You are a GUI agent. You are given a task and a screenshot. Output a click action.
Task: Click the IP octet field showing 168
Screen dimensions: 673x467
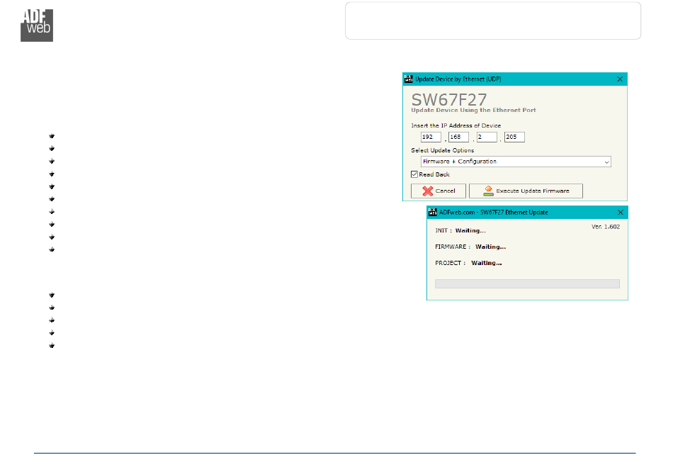pyautogui.click(x=458, y=137)
